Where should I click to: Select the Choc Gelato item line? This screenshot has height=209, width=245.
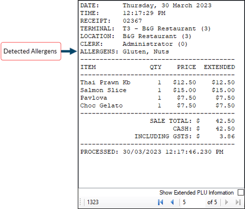tap(158, 105)
